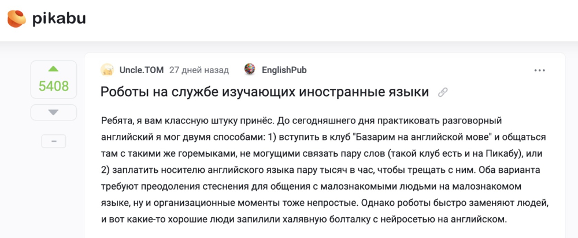The width and height of the screenshot is (578, 238).
Task: Click the 5408 rating counter
Action: pyautogui.click(x=53, y=86)
